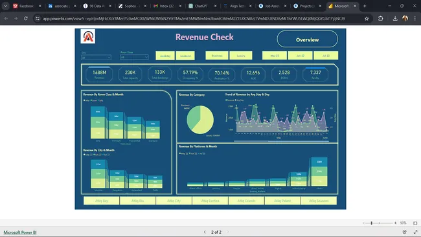Click the Overview navigation button

pyautogui.click(x=308, y=39)
